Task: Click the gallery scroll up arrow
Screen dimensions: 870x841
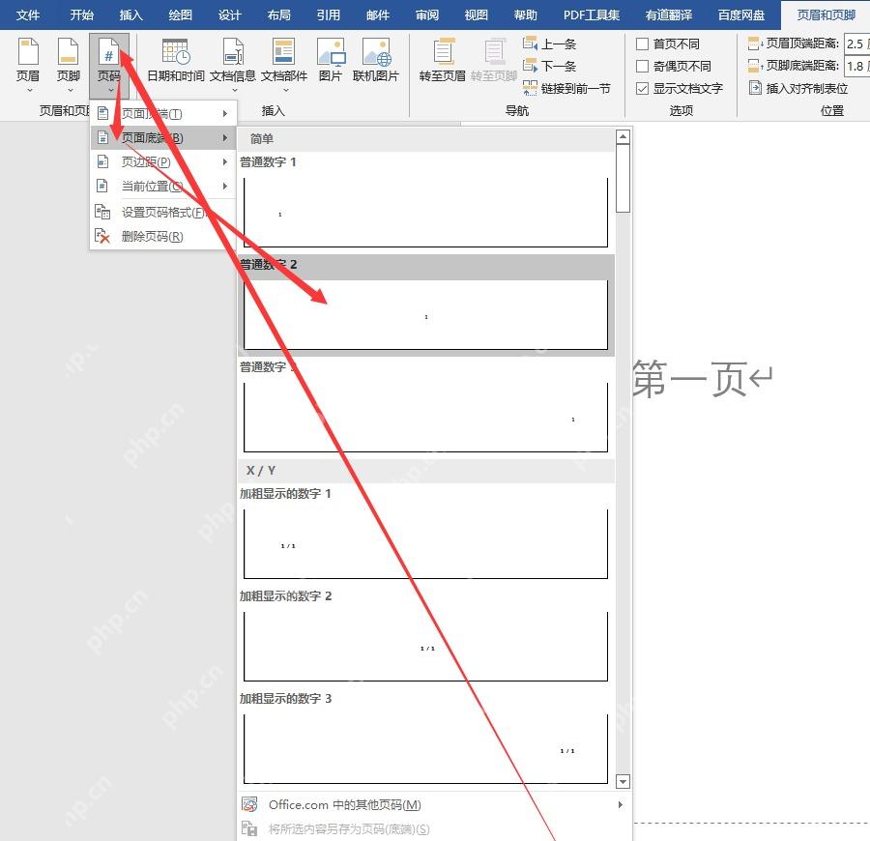Action: click(x=623, y=136)
